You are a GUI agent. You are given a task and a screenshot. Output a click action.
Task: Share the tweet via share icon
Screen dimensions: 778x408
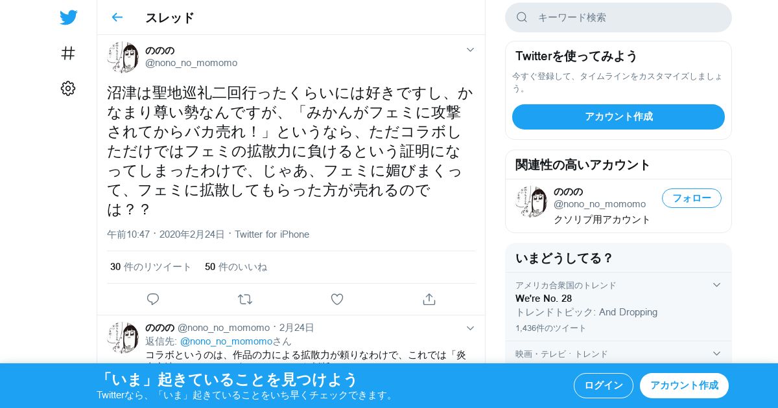(x=429, y=299)
